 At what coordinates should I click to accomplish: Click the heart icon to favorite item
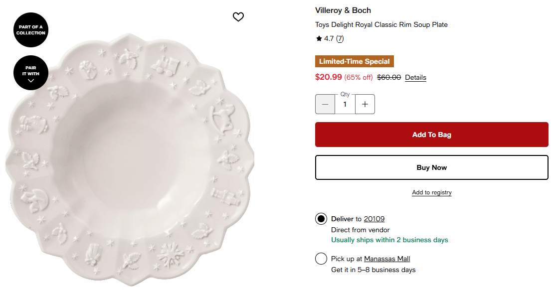point(238,17)
